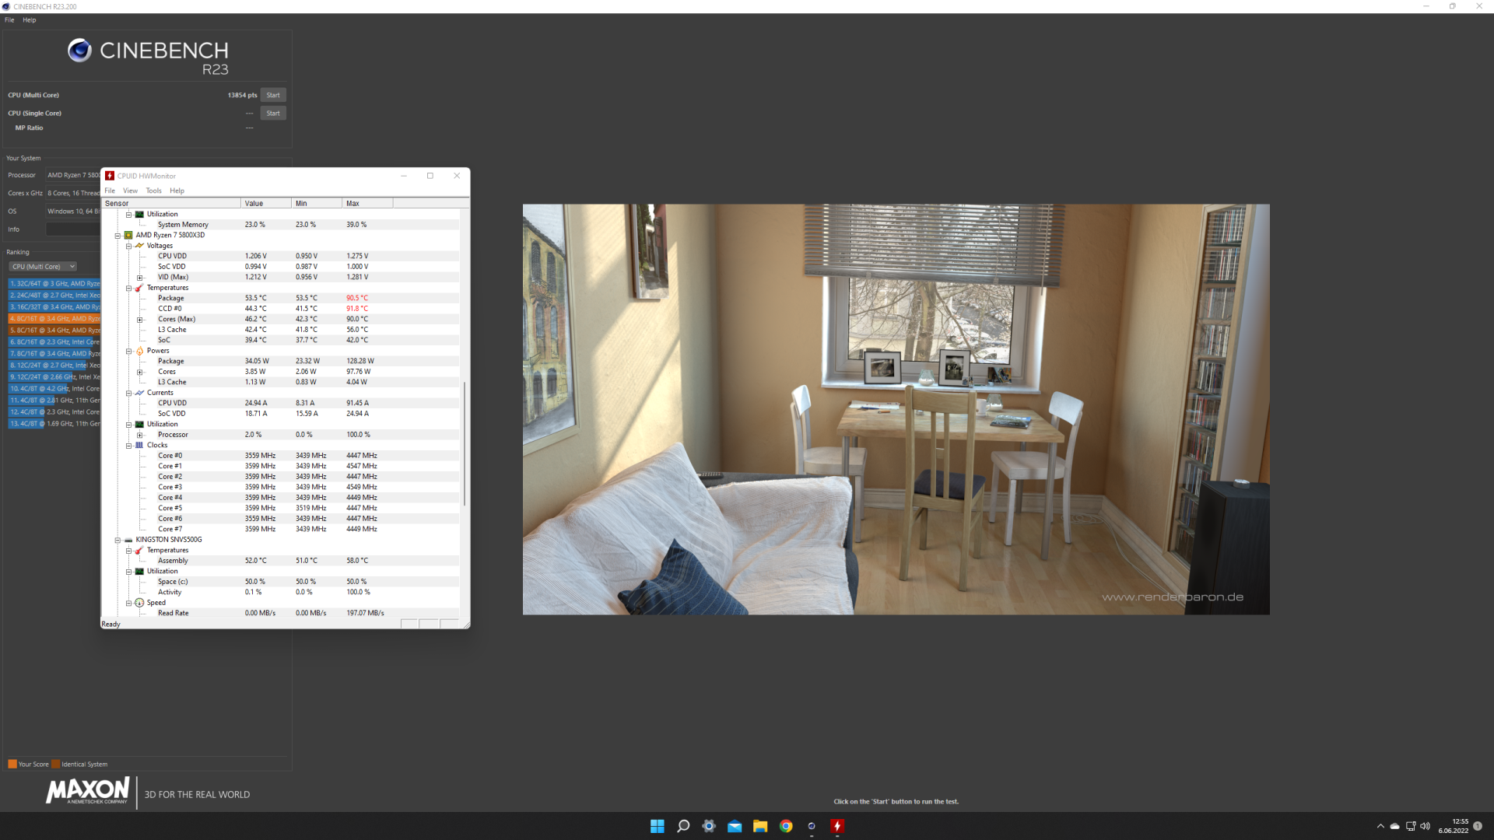
Task: Click the CPUID HWMonitor lightning title icon
Action: (110, 176)
